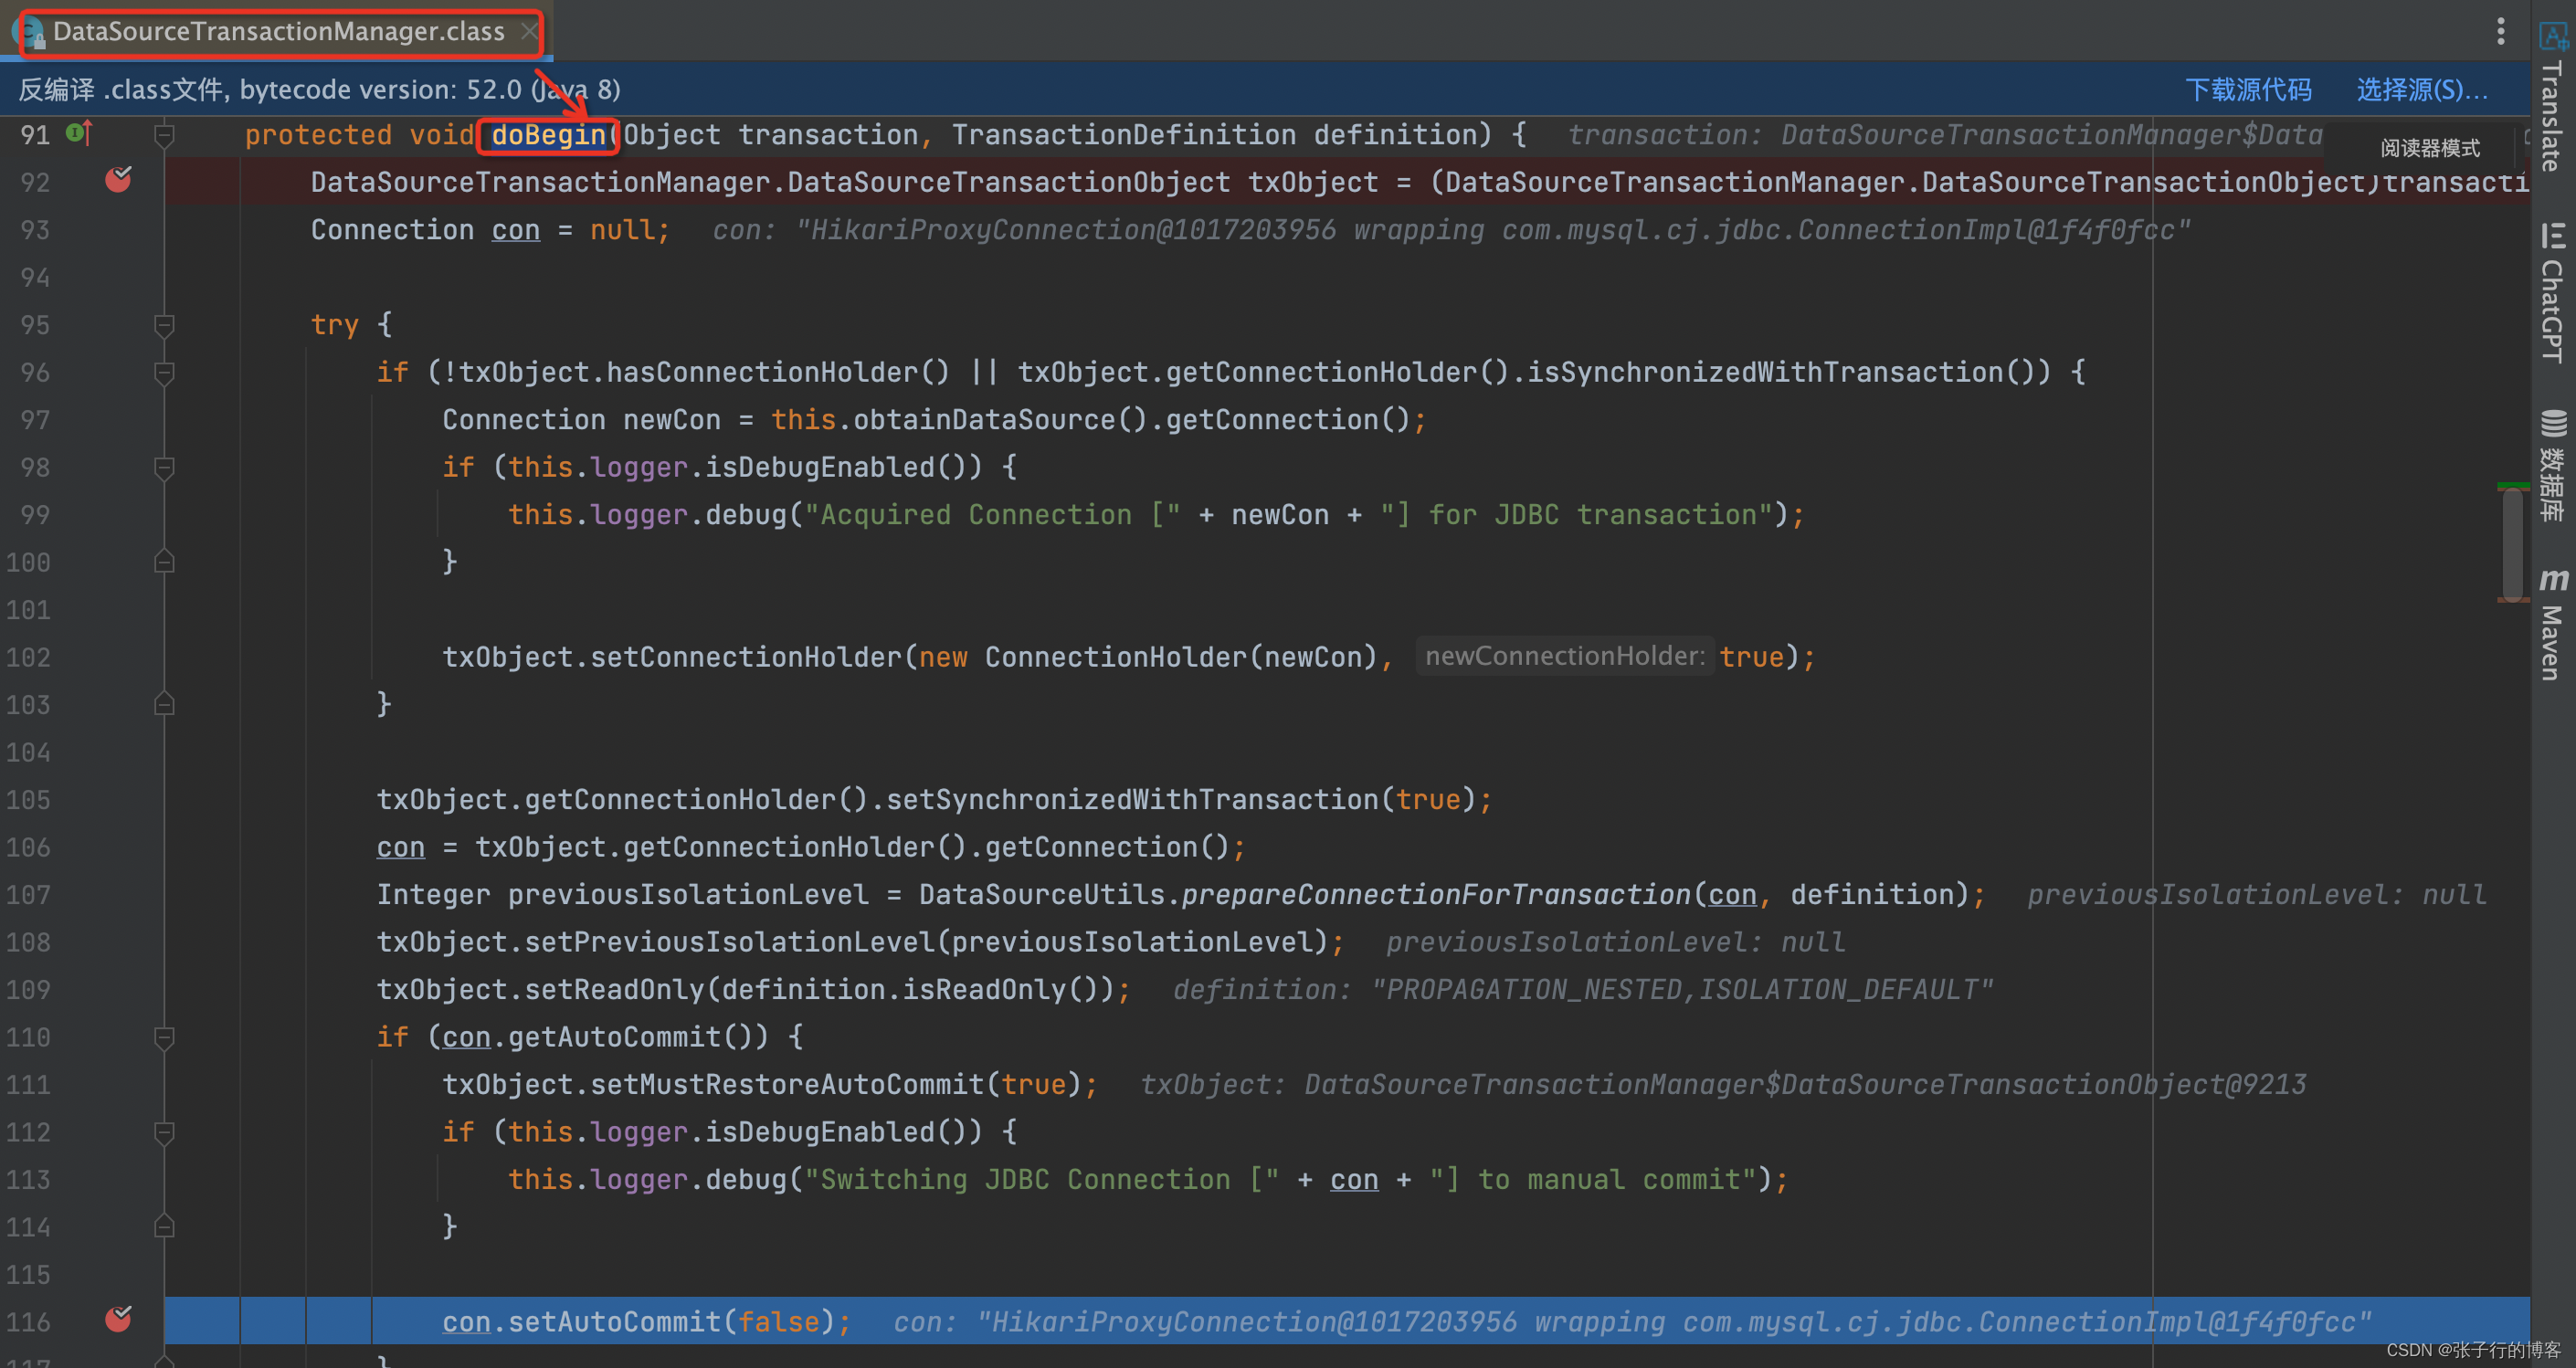
Task: Click the setAutoCommit call on line 116
Action: point(614,1322)
